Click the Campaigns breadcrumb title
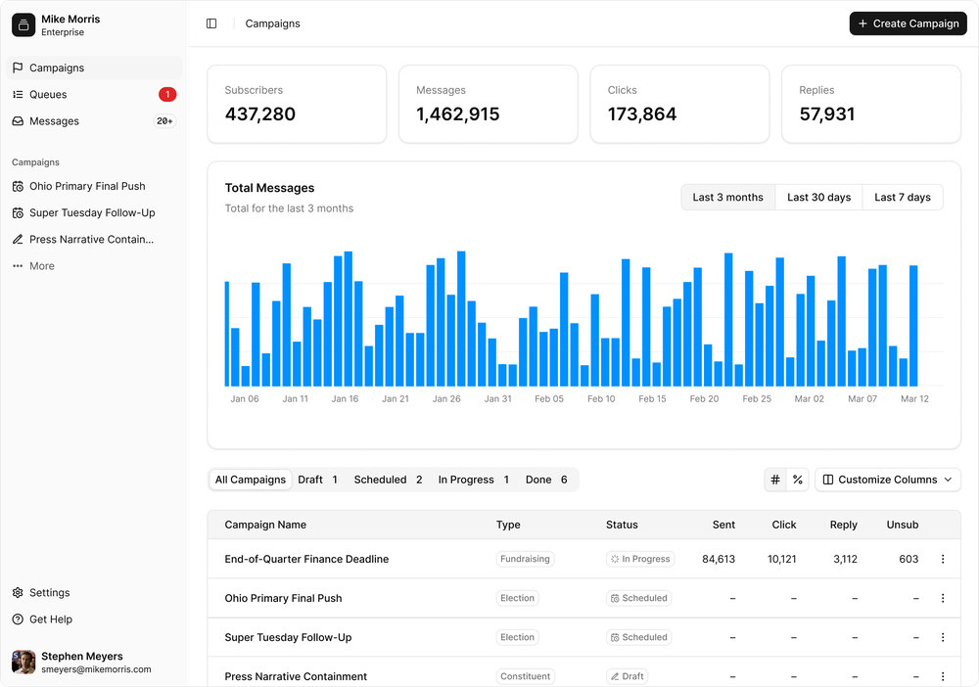The image size is (979, 687). (272, 23)
